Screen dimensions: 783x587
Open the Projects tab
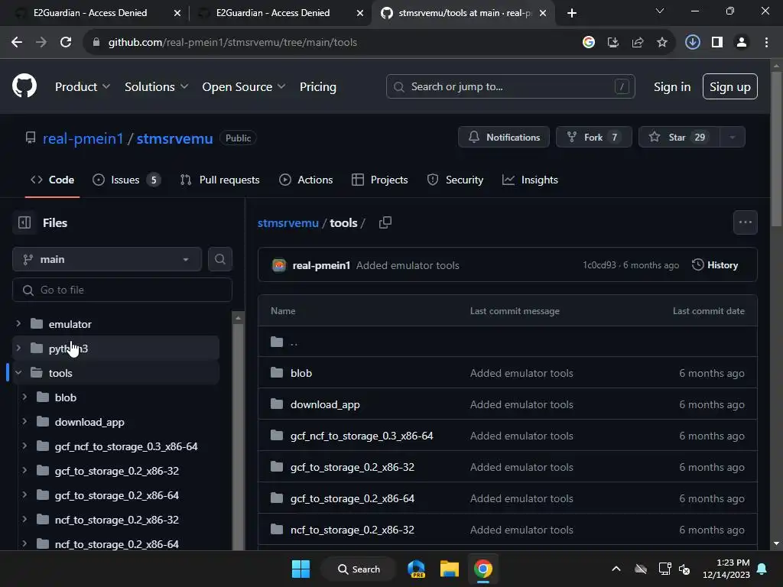pos(379,180)
